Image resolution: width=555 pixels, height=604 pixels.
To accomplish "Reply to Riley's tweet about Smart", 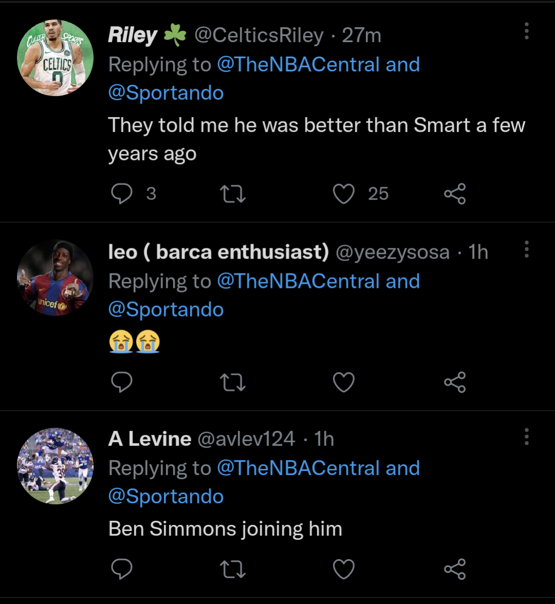I will [x=122, y=194].
